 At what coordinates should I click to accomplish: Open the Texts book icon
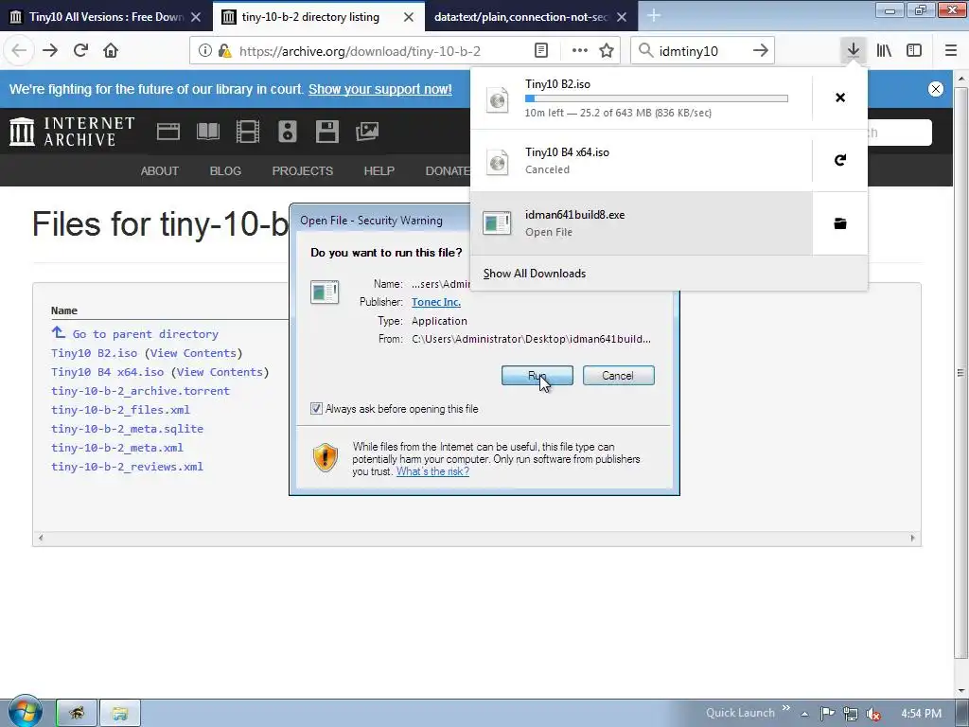(x=208, y=131)
